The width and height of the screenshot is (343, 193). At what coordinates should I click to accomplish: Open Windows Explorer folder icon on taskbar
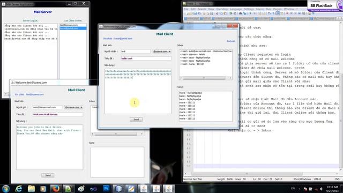pos(31,189)
